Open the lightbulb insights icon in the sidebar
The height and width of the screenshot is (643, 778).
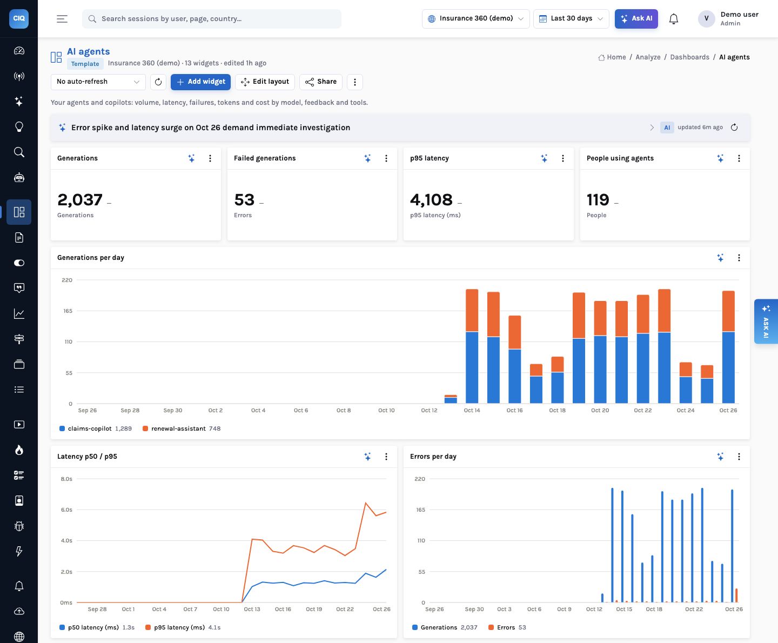[x=19, y=127]
